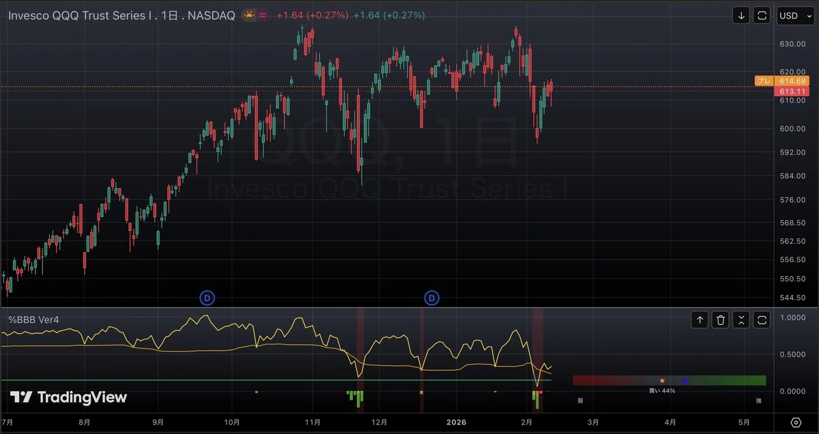Screen dimensions: 819x434
Task: Delete the %BBB indicator pane
Action: (x=721, y=320)
